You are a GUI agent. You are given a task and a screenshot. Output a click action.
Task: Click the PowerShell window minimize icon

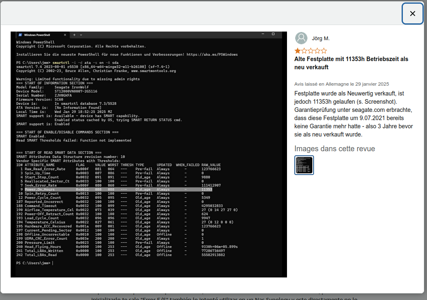click(263, 34)
